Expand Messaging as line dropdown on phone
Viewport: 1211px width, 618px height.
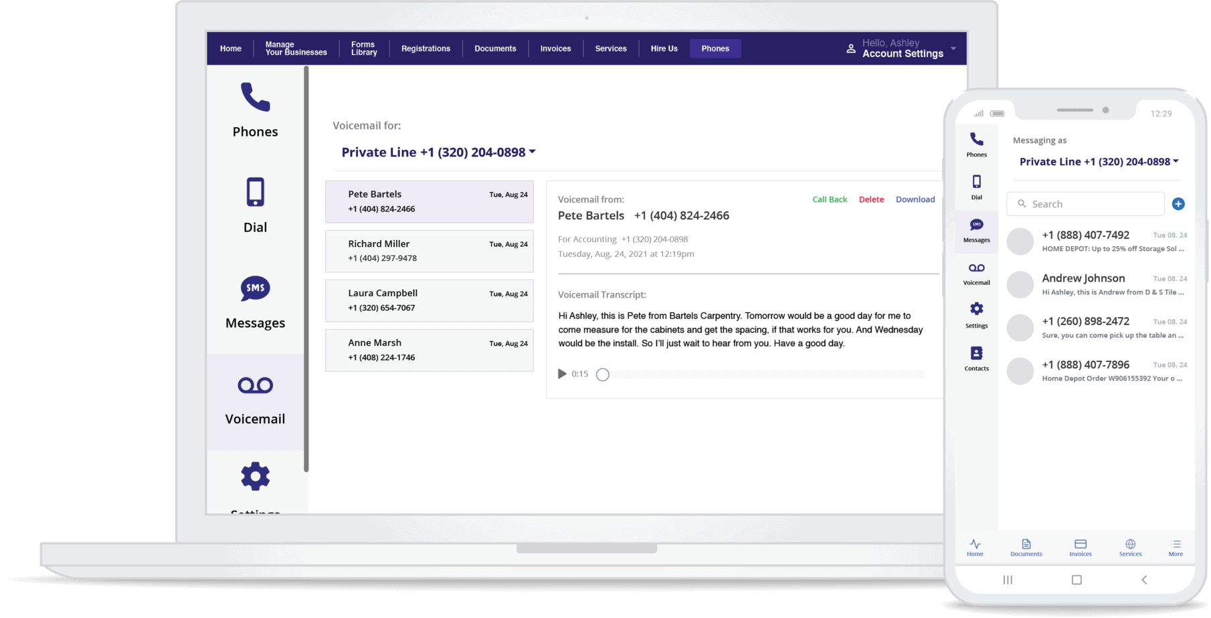click(x=1176, y=161)
